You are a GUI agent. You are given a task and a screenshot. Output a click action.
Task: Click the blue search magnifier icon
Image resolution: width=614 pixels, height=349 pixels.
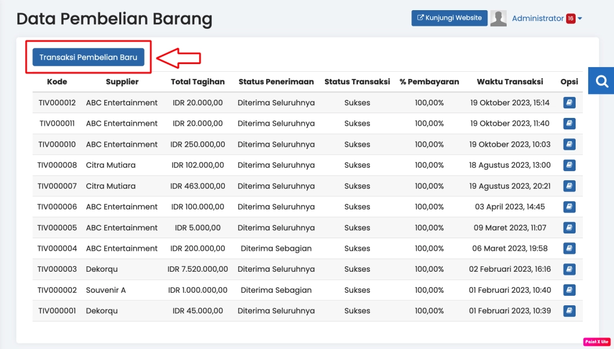(x=601, y=80)
